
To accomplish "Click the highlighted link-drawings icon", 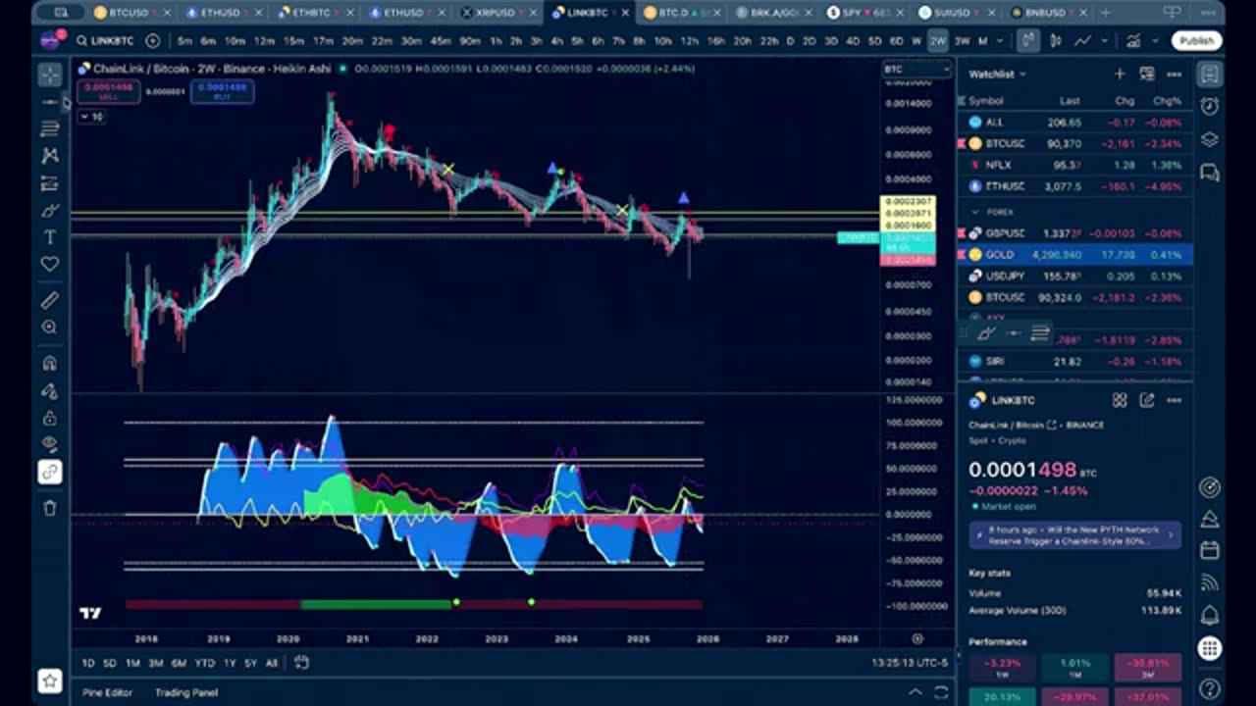I will [x=50, y=473].
